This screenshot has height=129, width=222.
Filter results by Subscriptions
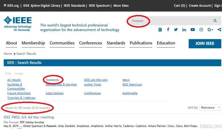click(54, 93)
